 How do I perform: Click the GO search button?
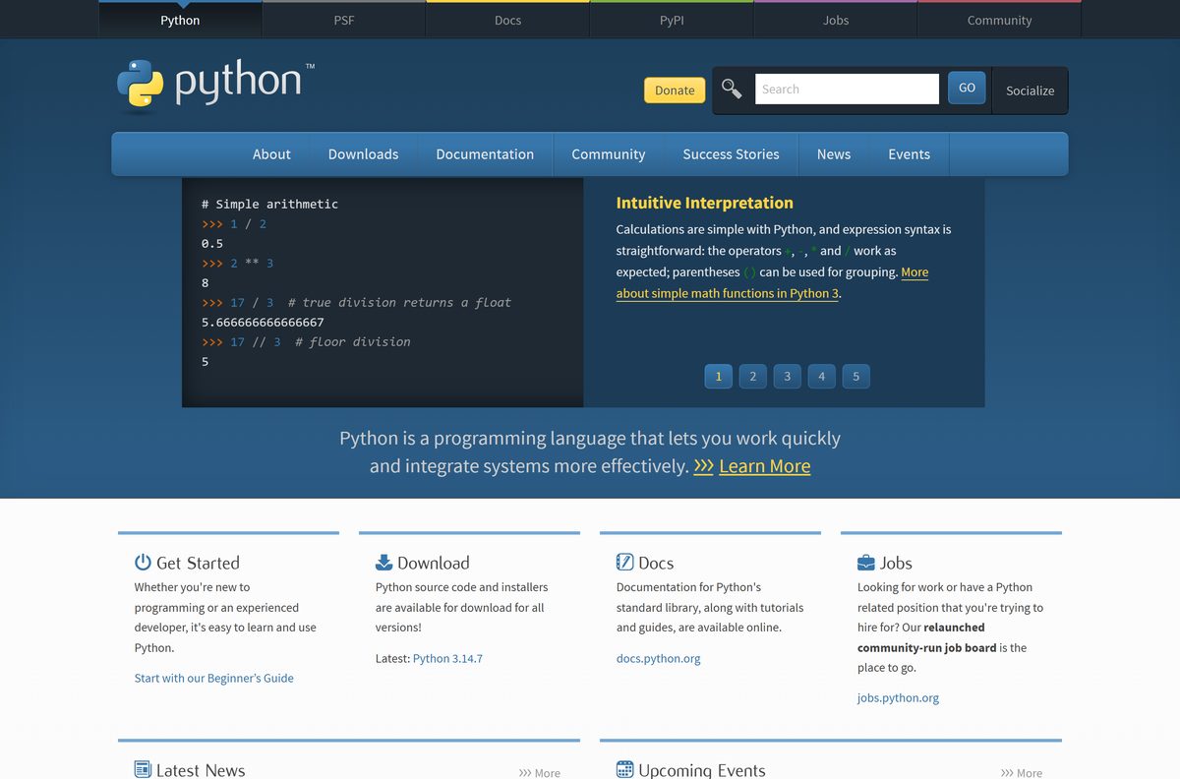(x=967, y=89)
